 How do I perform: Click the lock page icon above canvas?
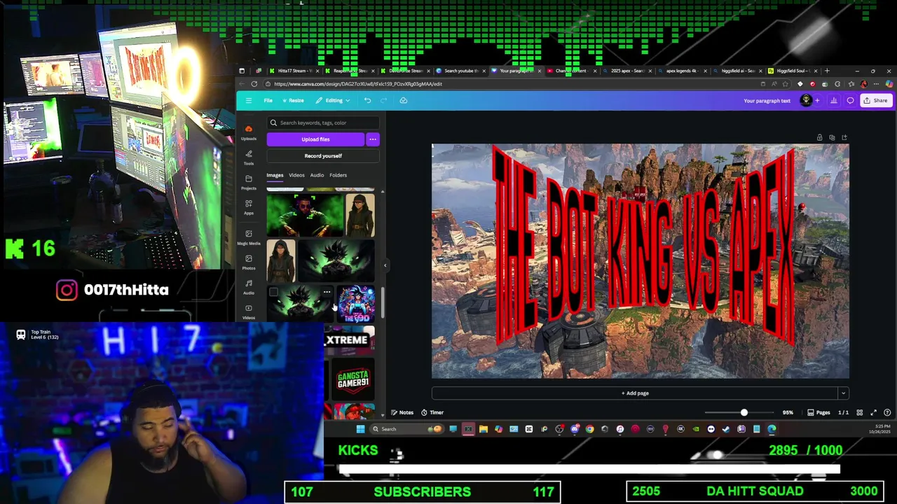(x=819, y=138)
